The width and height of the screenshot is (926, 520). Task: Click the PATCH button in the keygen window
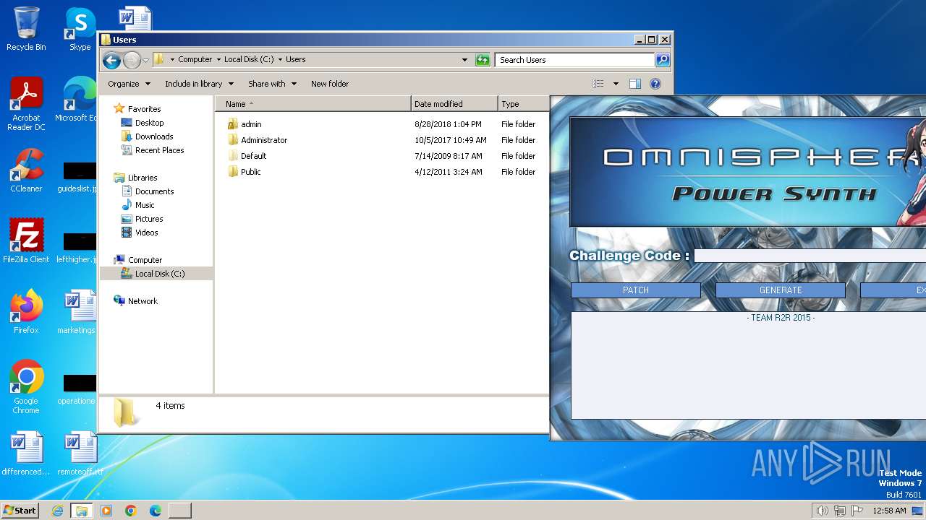pos(636,290)
